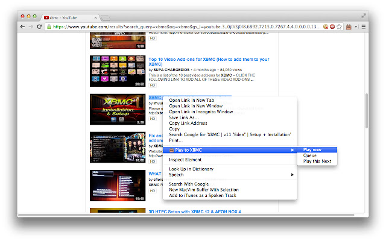The height and width of the screenshot is (241, 386).
Task: Click the browser back arrow
Action: click(x=22, y=27)
